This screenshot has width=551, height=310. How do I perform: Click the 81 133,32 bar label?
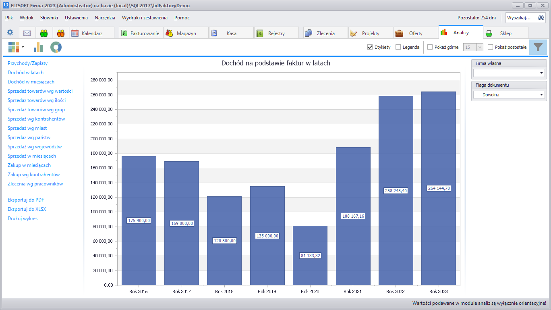[310, 256]
